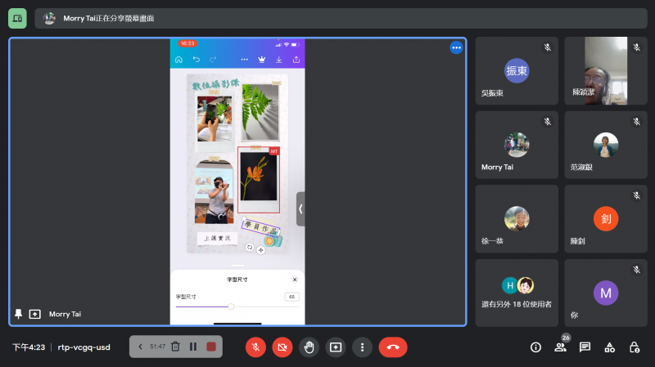Open the chat panel
Screen dimensions: 655x367
[585, 347]
